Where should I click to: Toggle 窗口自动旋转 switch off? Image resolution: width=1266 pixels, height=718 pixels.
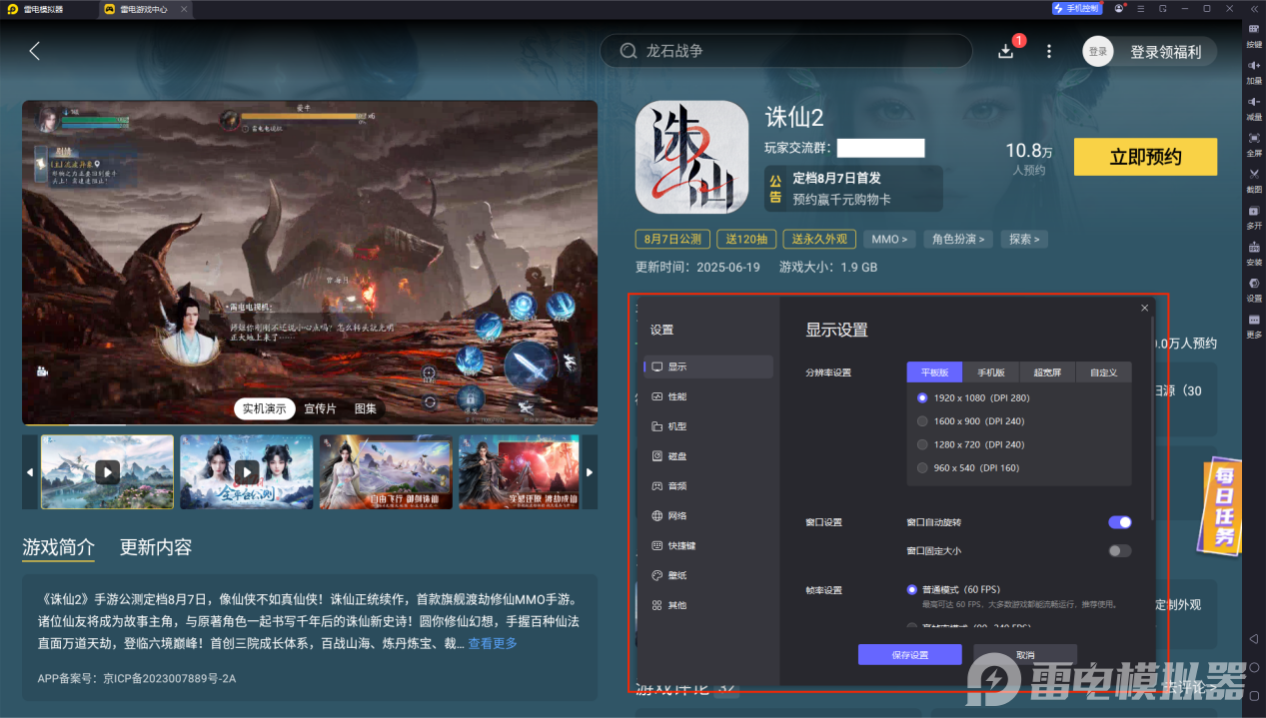(1120, 522)
